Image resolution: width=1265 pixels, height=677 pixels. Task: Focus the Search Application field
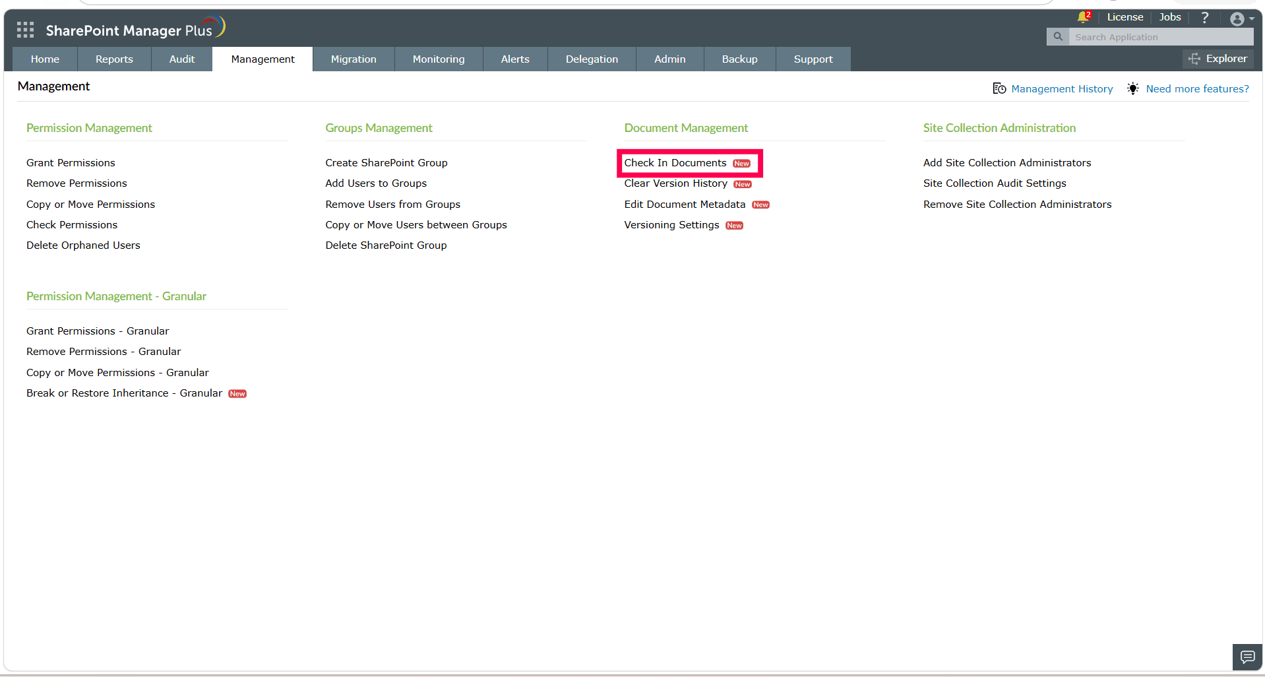pos(1161,37)
